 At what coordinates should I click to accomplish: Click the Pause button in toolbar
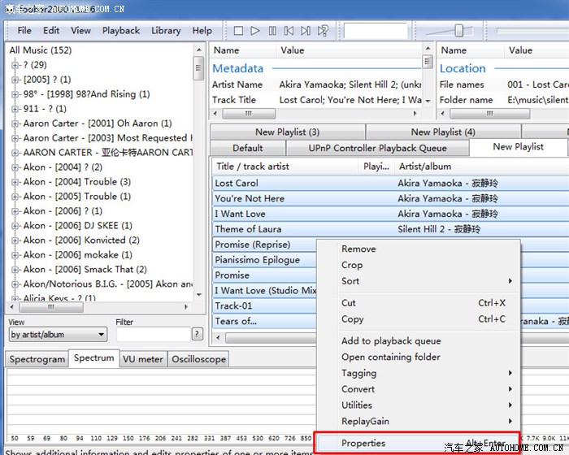(x=271, y=31)
